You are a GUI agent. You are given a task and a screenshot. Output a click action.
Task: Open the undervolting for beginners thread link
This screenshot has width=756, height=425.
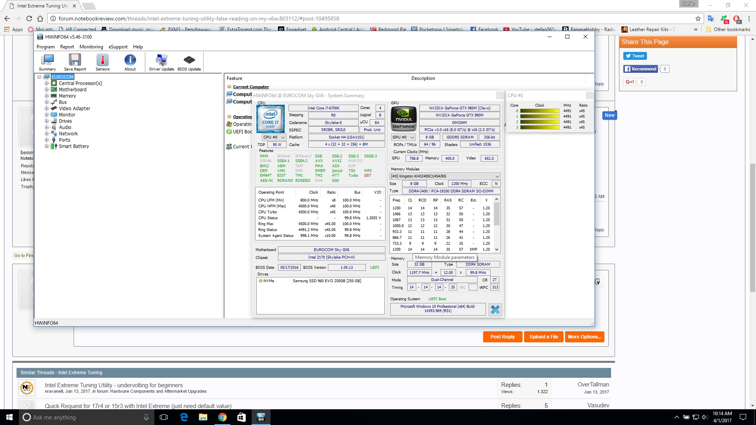click(114, 385)
